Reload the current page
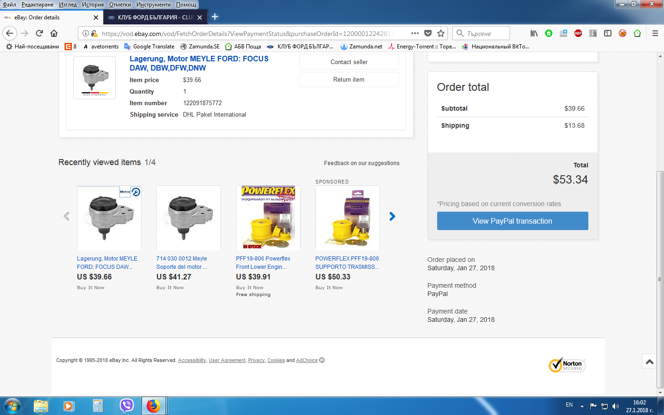The image size is (664, 415). (39, 33)
